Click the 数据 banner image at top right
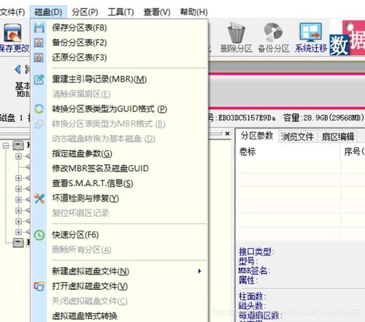 coord(347,38)
